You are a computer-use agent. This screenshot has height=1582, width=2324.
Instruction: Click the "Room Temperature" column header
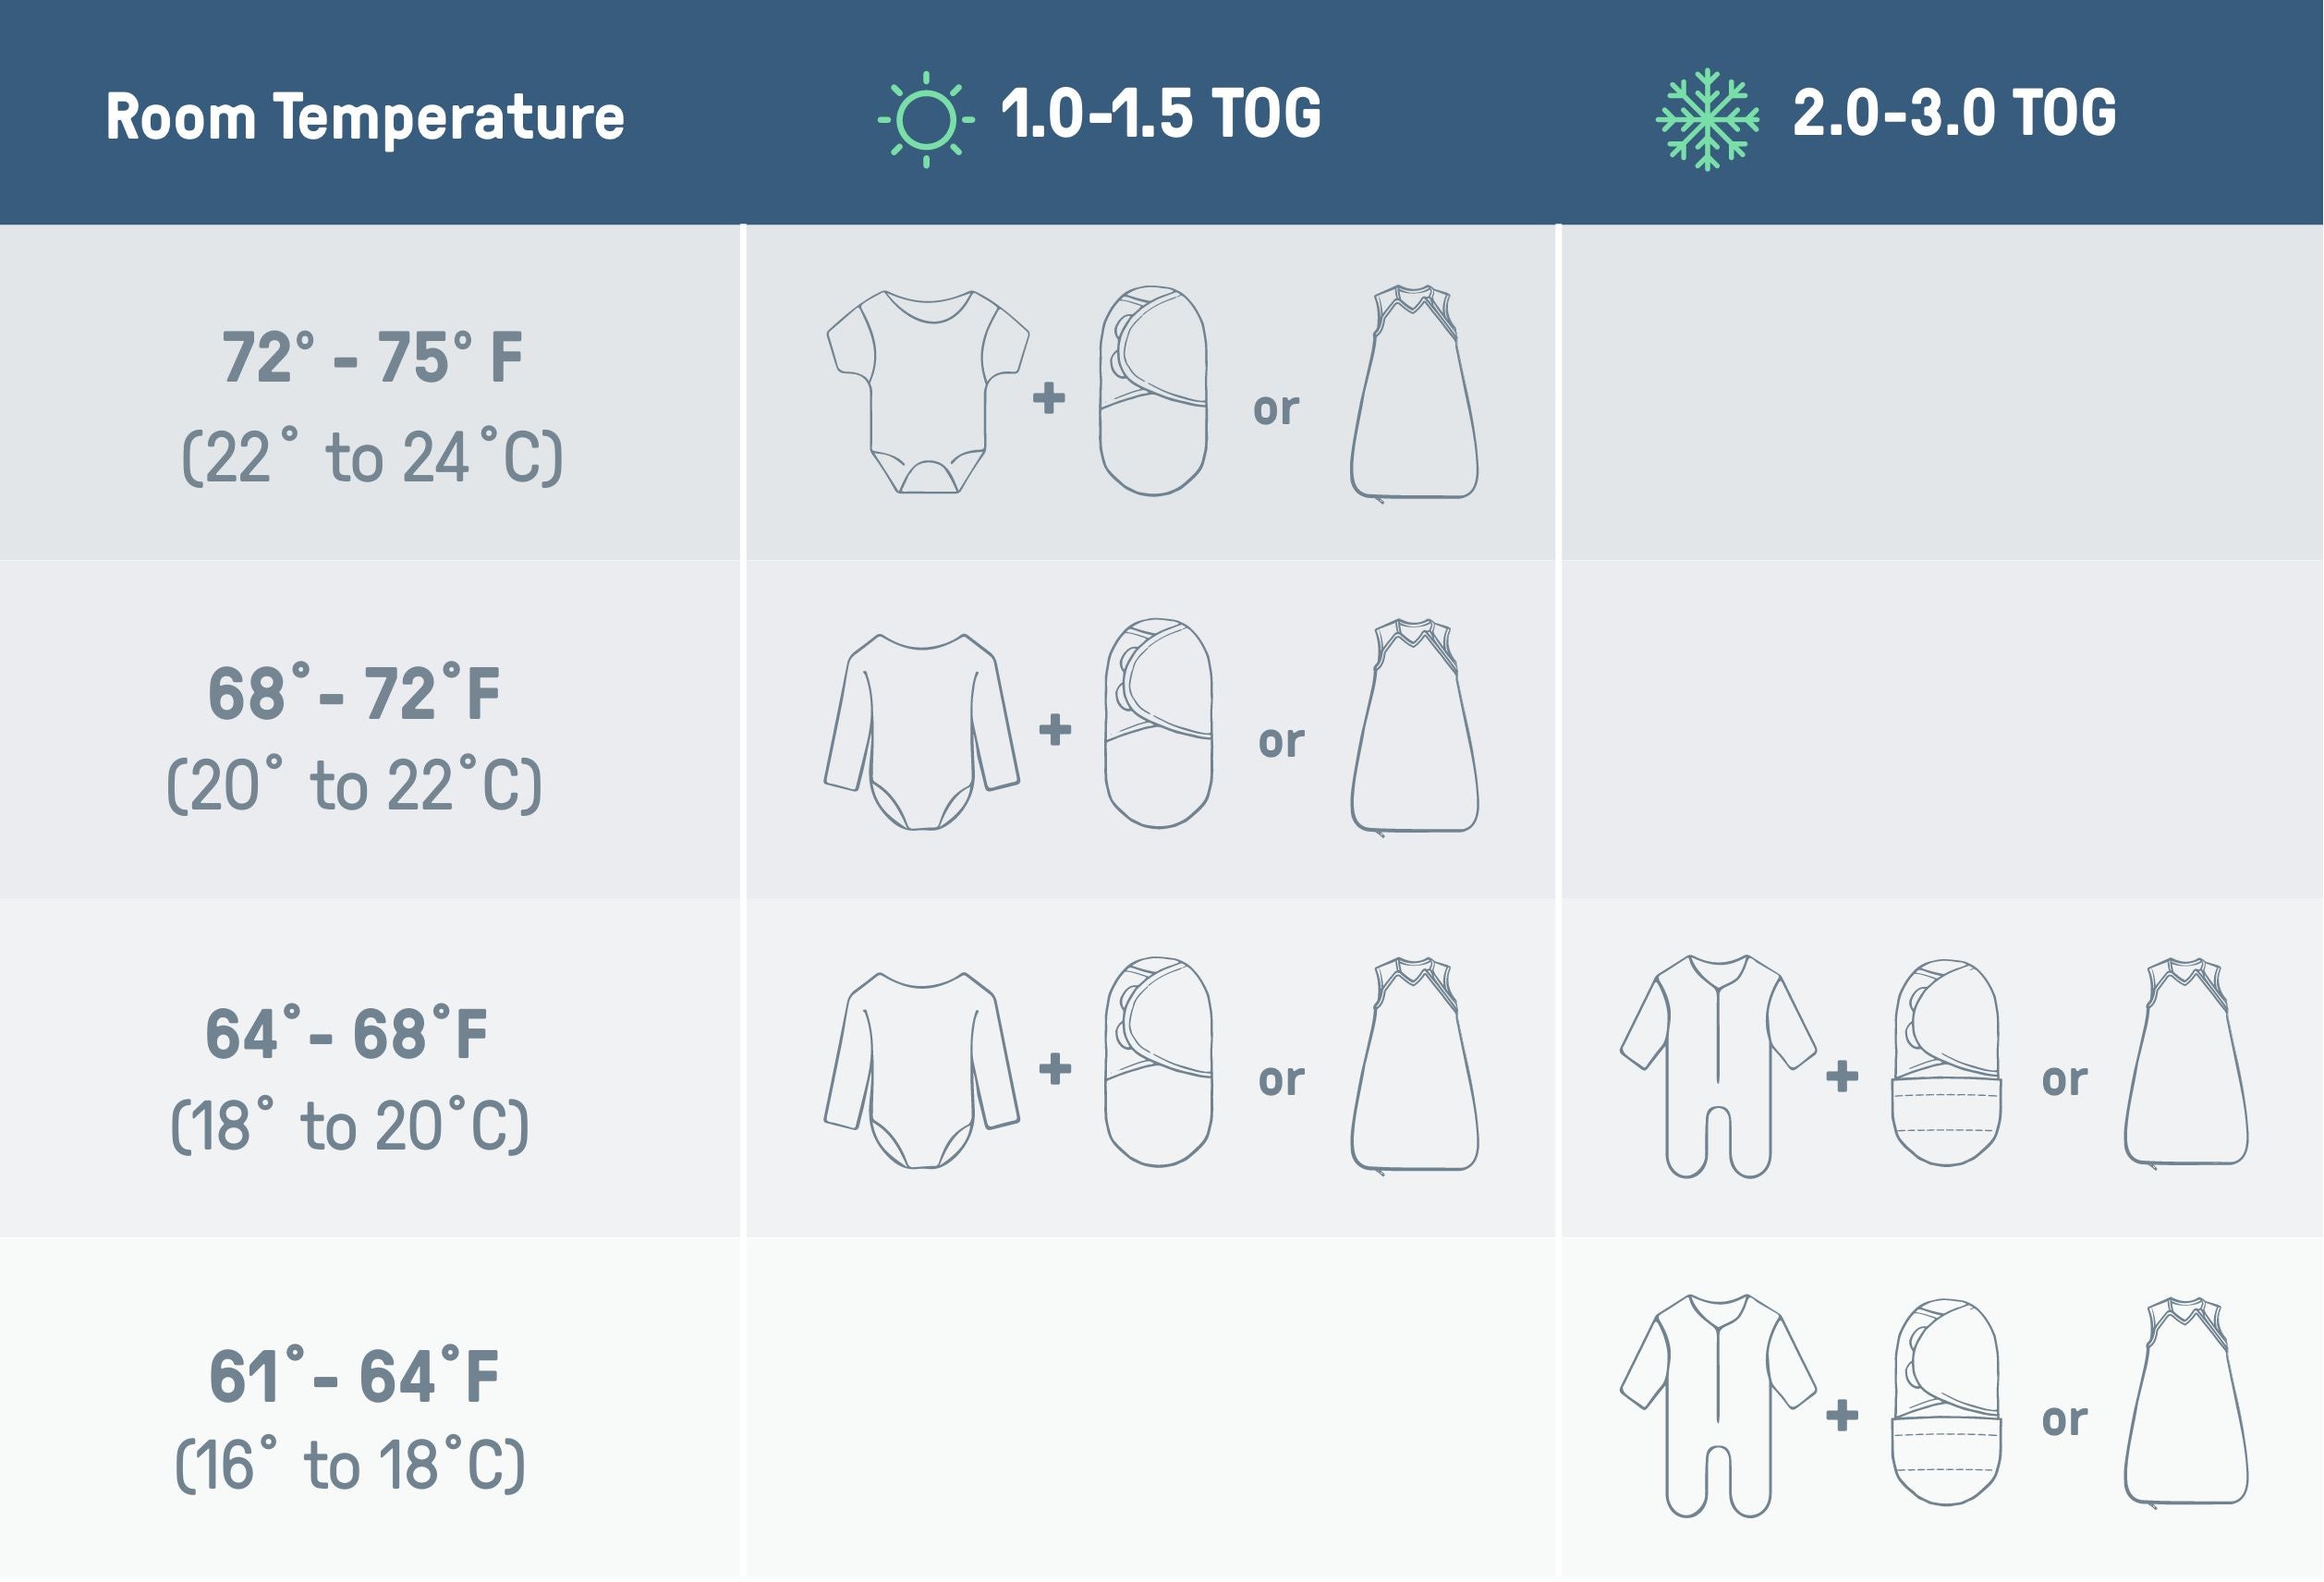point(365,117)
